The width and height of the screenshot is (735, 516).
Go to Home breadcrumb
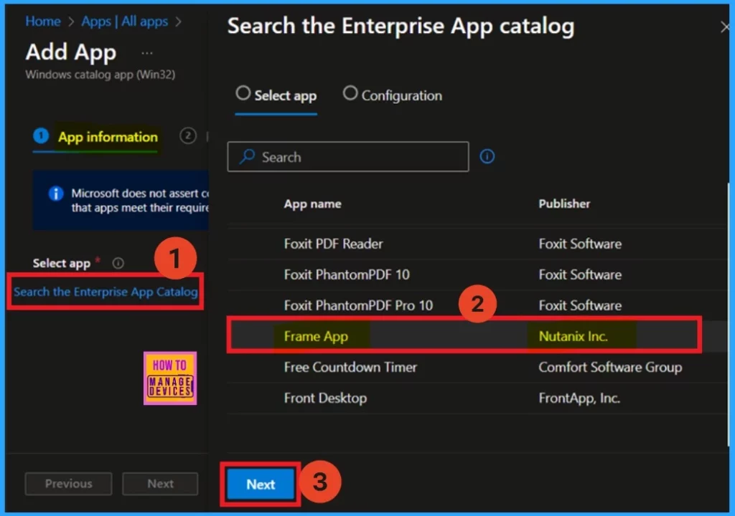click(x=42, y=21)
